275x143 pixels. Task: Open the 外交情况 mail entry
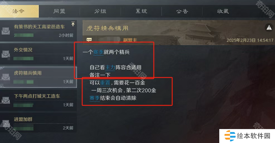[x=38, y=54]
